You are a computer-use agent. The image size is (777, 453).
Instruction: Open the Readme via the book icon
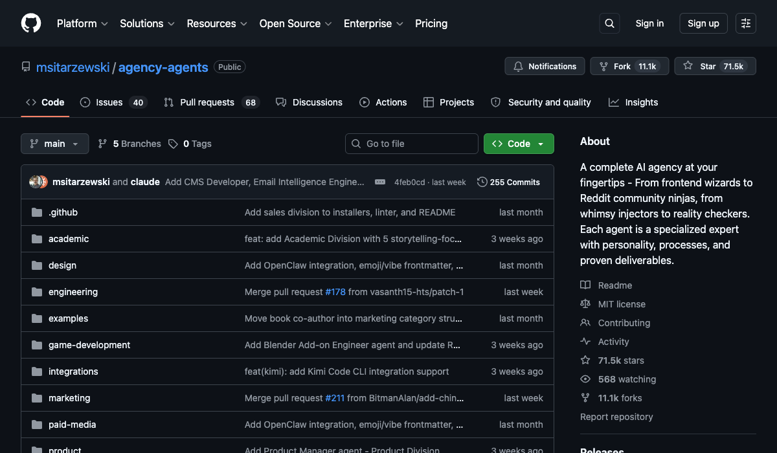[x=585, y=285]
